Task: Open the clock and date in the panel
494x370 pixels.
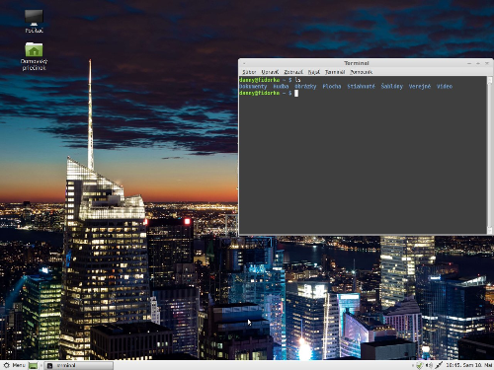Action: 469,365
